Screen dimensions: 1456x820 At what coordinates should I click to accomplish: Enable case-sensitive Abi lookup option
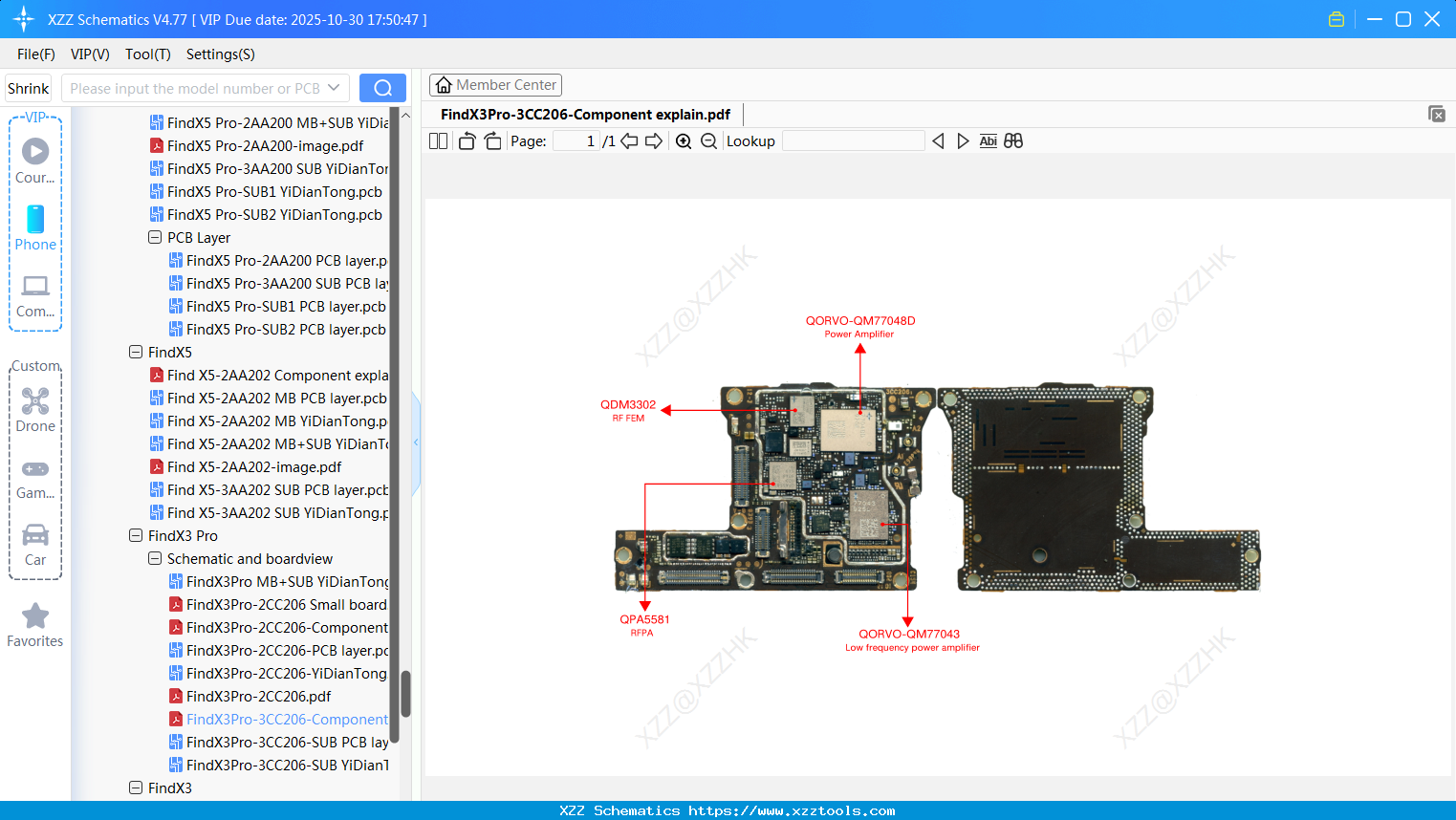point(988,140)
